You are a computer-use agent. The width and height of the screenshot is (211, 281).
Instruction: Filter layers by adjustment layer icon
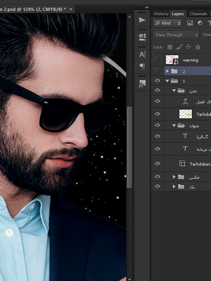point(200,23)
